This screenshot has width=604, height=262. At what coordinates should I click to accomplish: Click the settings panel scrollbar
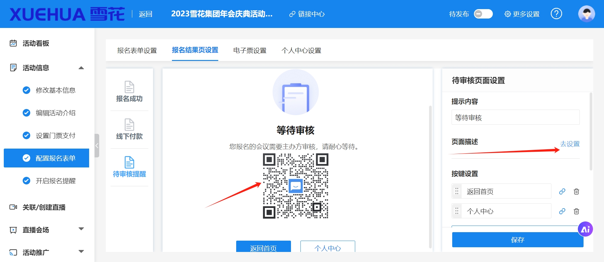click(x=591, y=131)
